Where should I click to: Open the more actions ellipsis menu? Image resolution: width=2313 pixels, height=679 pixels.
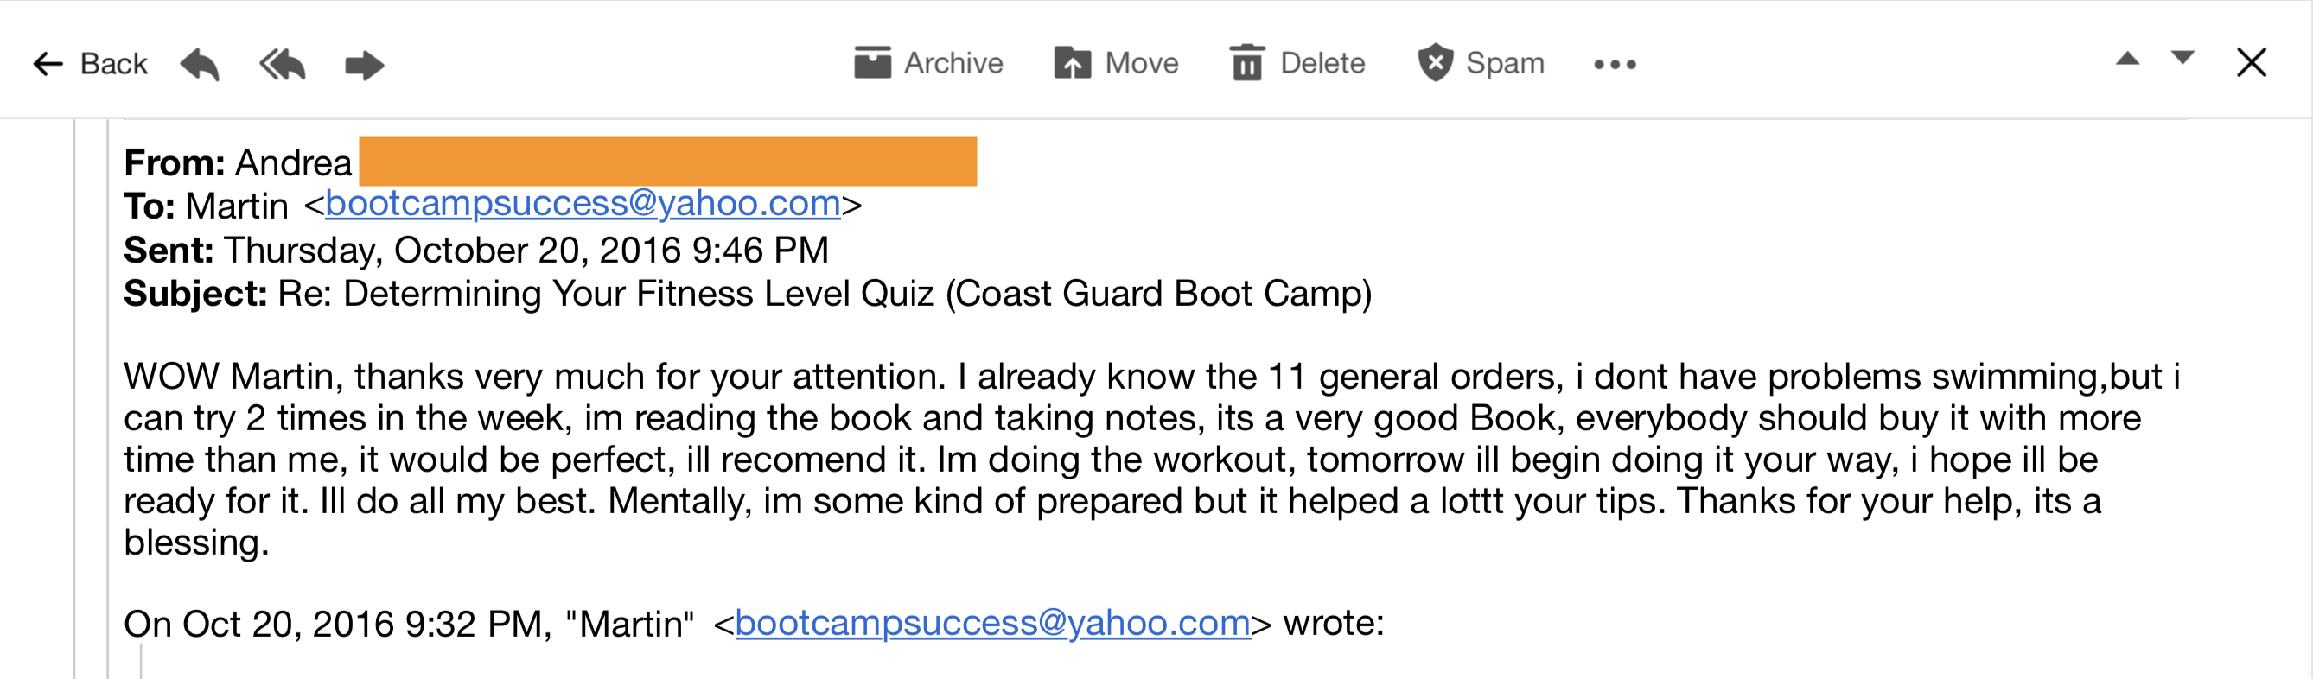click(x=1615, y=63)
